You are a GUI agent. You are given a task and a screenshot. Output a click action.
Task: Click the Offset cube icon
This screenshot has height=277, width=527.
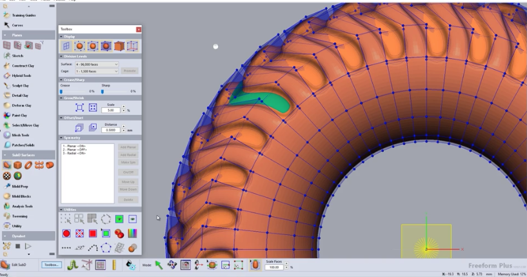click(79, 127)
